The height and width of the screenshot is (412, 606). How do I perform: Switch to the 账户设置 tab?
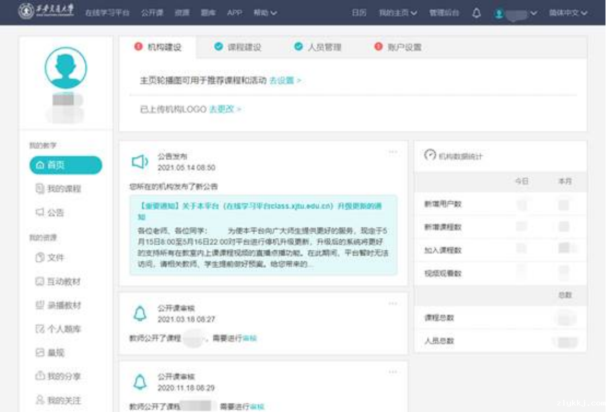pos(404,48)
